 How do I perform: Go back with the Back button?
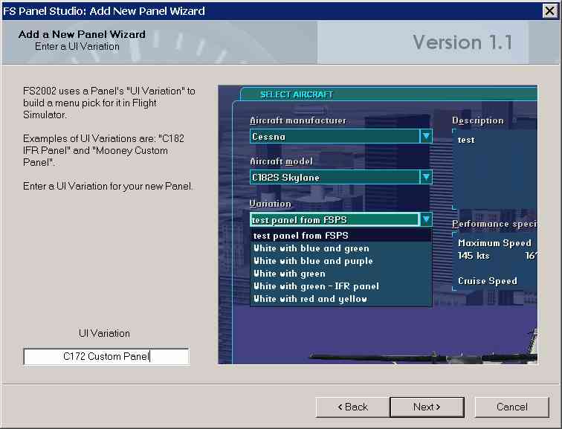tap(352, 407)
